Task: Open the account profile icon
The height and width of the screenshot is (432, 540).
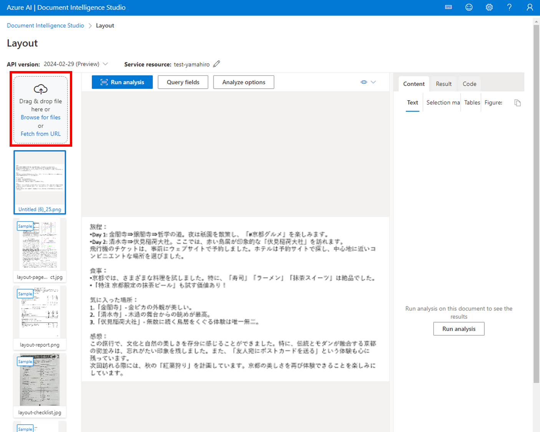Action: pos(530,7)
